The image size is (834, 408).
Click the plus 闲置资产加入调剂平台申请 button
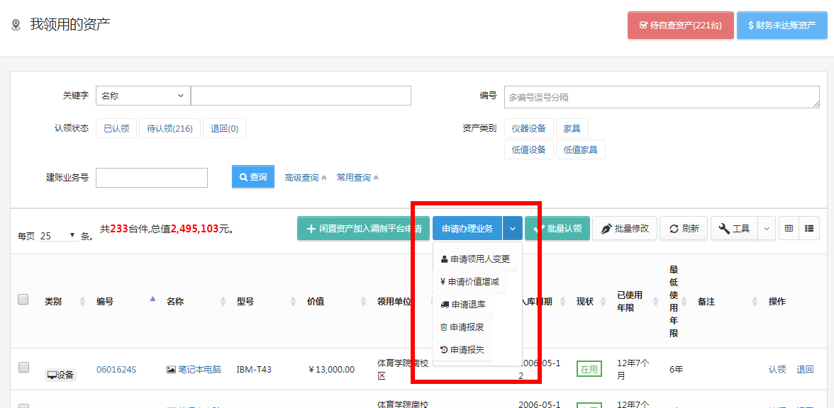point(363,229)
